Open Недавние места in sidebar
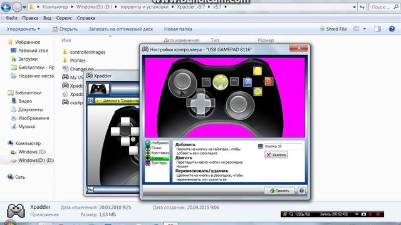This screenshot has height=225, width=401. coord(36,76)
